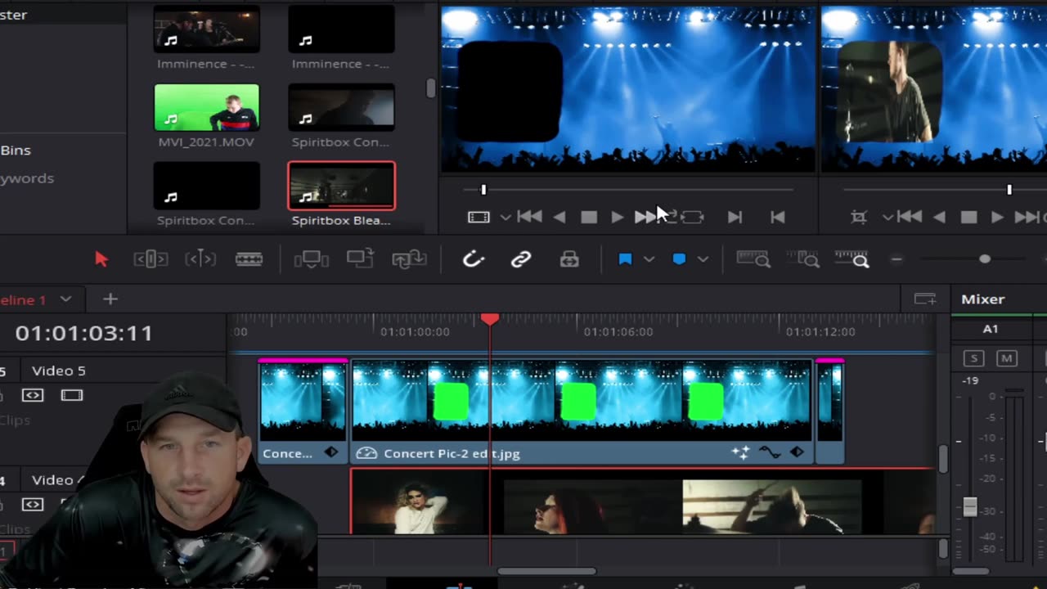The height and width of the screenshot is (589, 1047).
Task: Jump to last frame in source viewer
Action: 647,217
